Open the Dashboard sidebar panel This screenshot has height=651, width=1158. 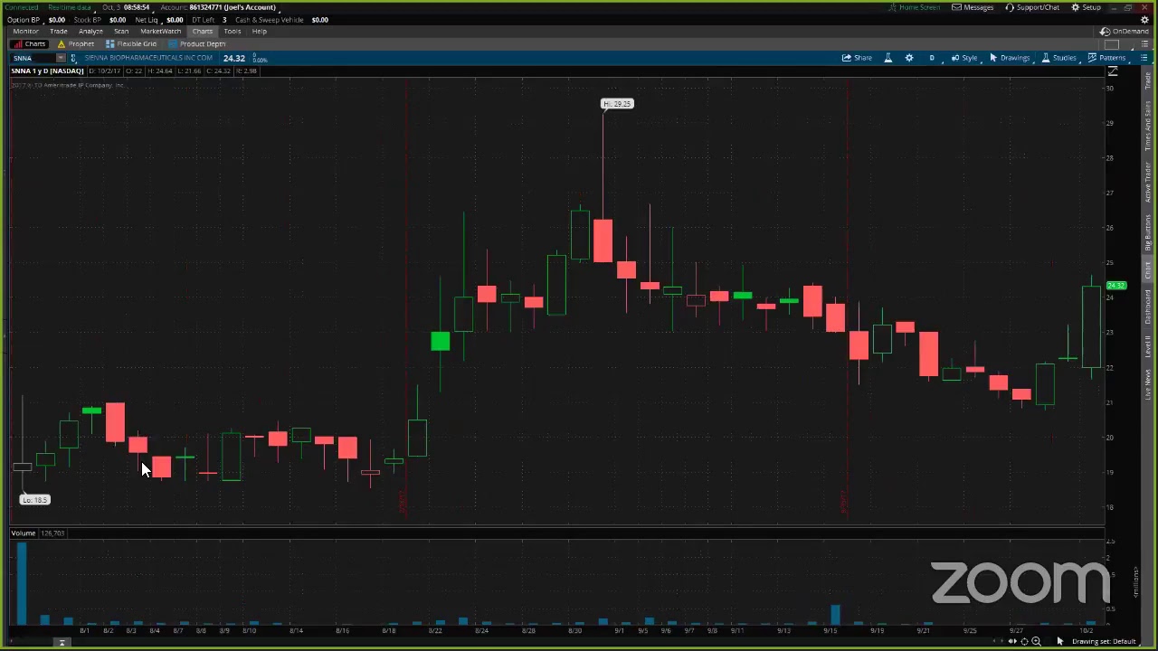tap(1149, 307)
